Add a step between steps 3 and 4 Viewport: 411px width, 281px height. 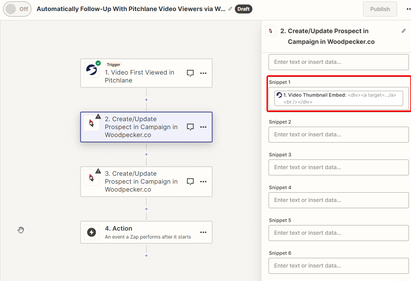pos(146,209)
